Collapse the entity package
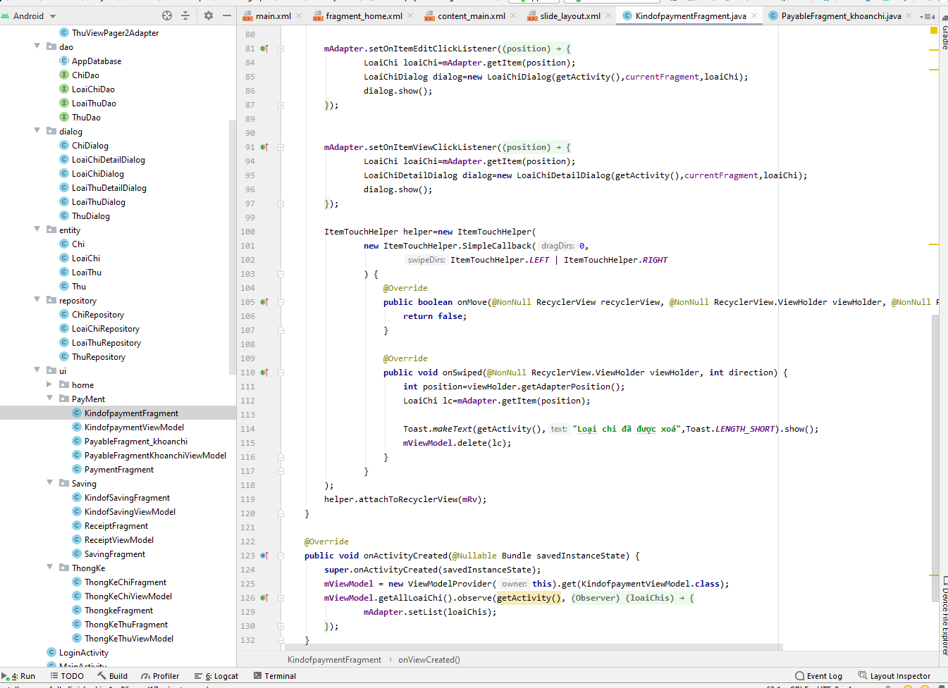The height and width of the screenshot is (688, 948). point(37,230)
